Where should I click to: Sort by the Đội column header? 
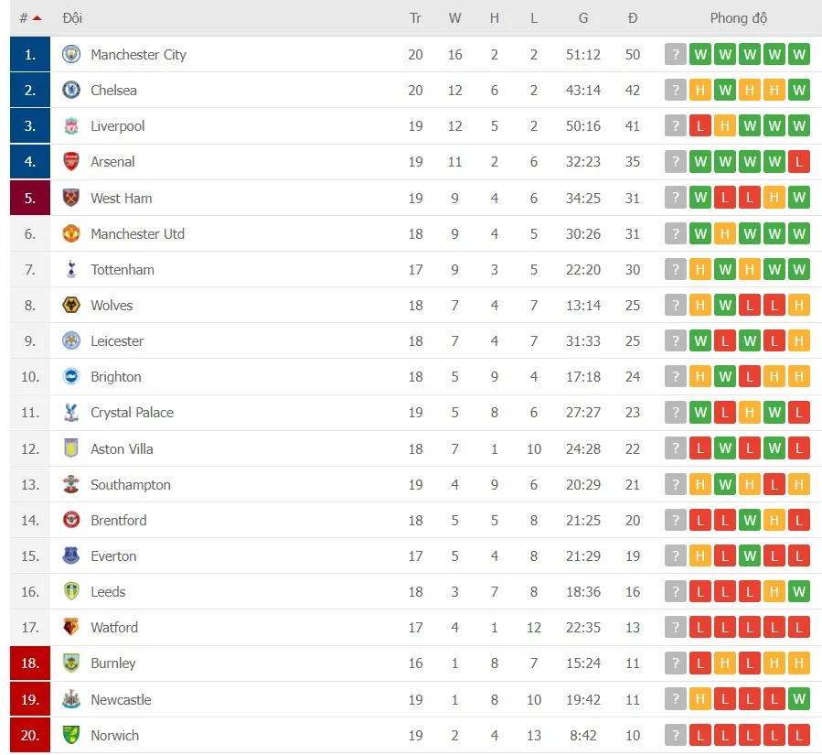(73, 17)
